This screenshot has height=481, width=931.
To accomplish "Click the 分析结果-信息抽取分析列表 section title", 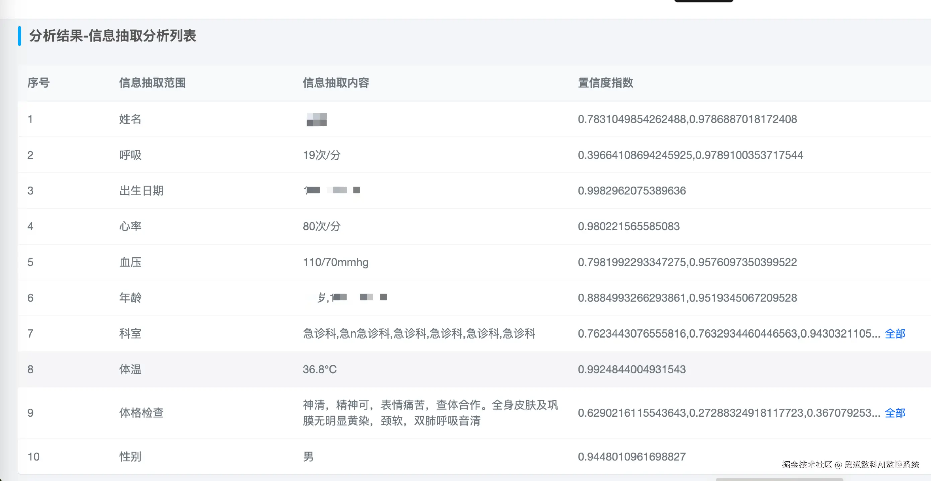I will pyautogui.click(x=112, y=36).
